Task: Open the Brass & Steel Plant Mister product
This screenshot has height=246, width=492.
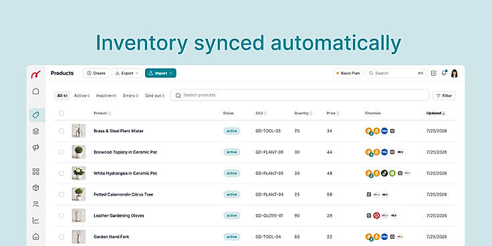Action: click(118, 131)
